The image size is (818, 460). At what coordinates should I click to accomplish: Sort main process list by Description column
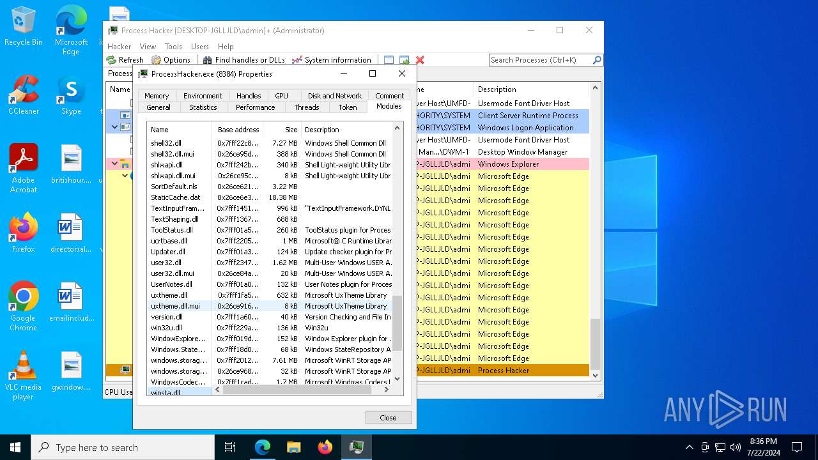tap(531, 89)
